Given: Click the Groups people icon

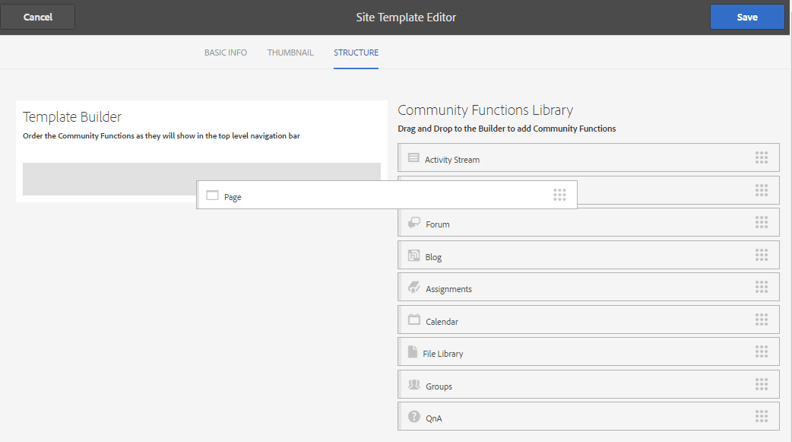Looking at the screenshot, I should click(414, 385).
